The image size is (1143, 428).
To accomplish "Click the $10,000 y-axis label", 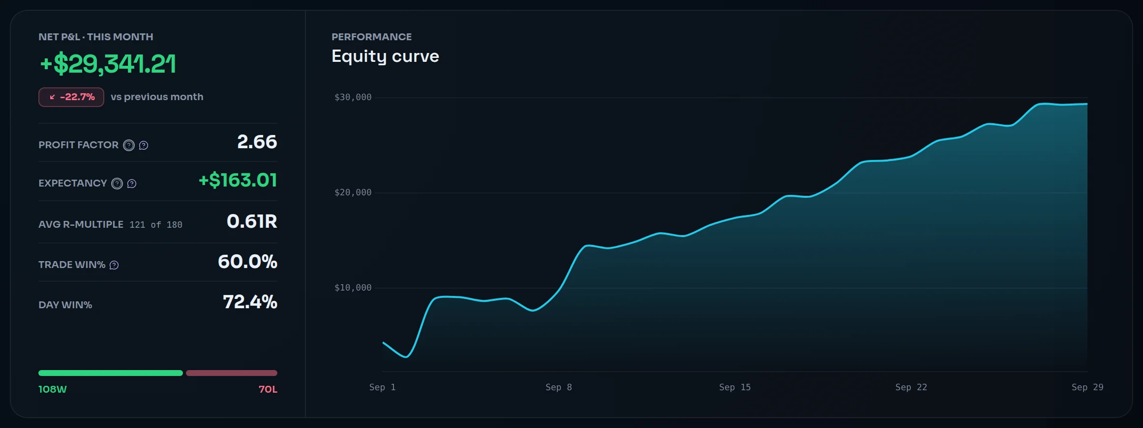I will tap(353, 288).
